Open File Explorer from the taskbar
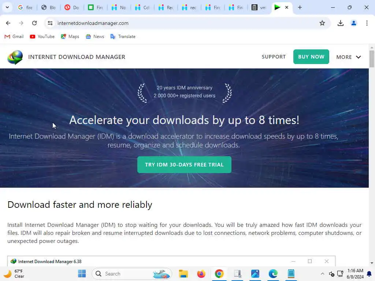The width and height of the screenshot is (375, 281). [x=183, y=274]
